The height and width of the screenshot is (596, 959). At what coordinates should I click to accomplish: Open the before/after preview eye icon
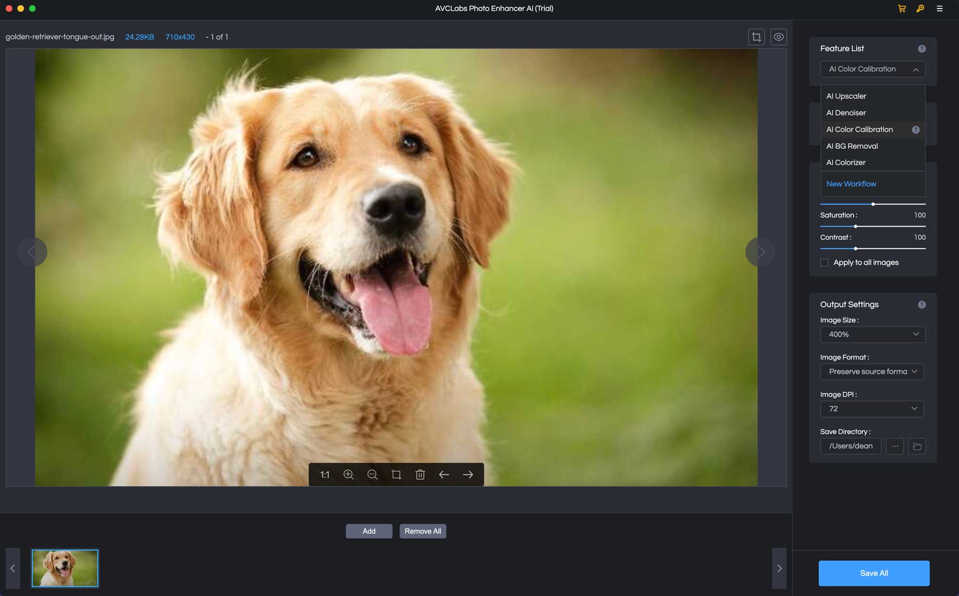tap(778, 37)
